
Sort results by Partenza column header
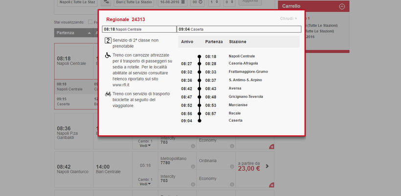pos(72,33)
